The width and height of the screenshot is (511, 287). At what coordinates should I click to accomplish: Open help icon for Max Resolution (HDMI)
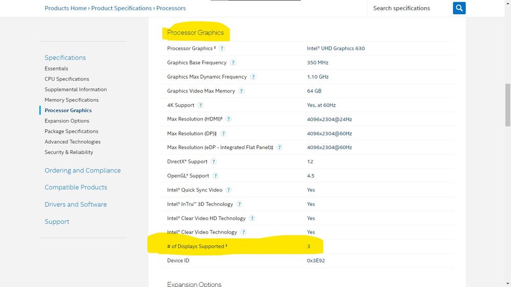tap(229, 119)
